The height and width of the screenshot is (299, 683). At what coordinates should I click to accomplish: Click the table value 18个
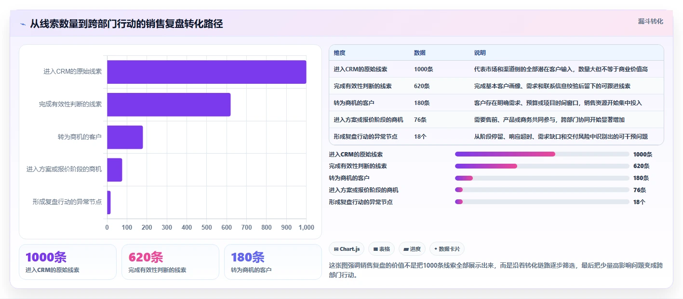(420, 137)
